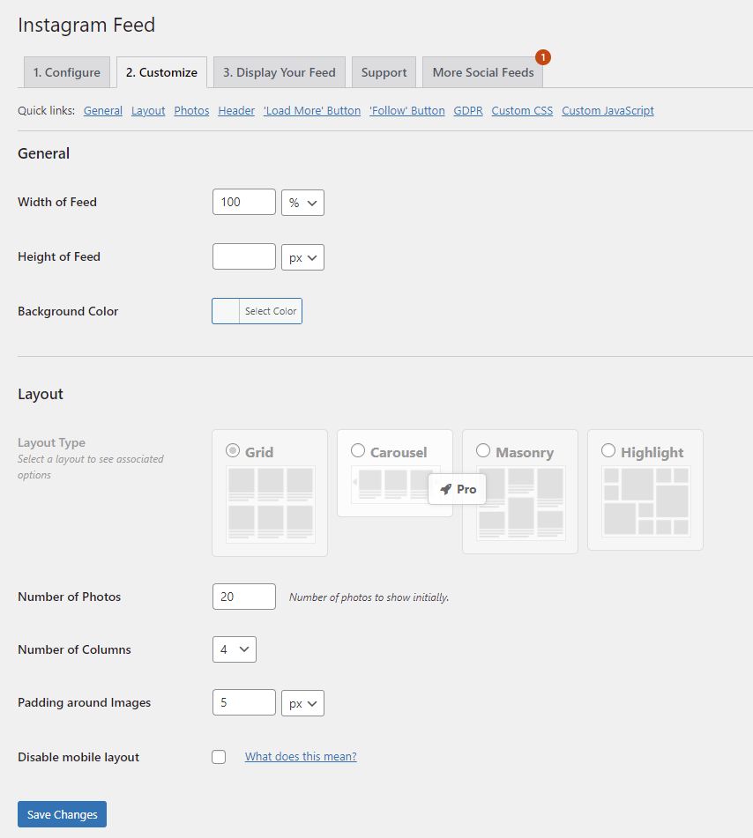Follow the Photos quick link
This screenshot has height=838, width=753.
click(191, 111)
